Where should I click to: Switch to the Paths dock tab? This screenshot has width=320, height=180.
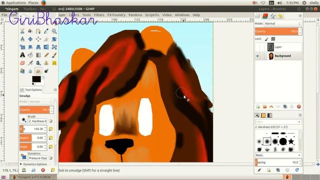(x=273, y=16)
